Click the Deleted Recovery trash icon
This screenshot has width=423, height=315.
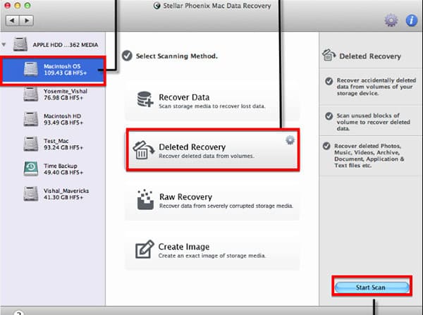pyautogui.click(x=144, y=150)
